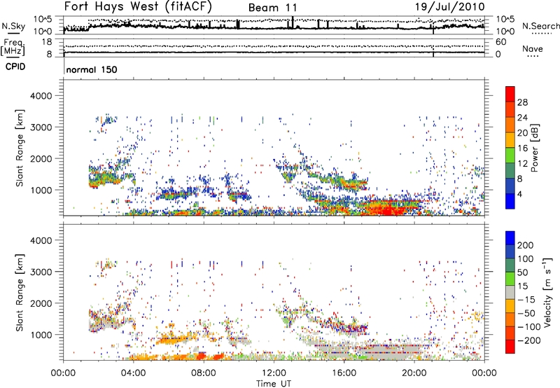Click the "-200" label on the velocity color bar
This screenshot has width=560, height=388.
529,340
